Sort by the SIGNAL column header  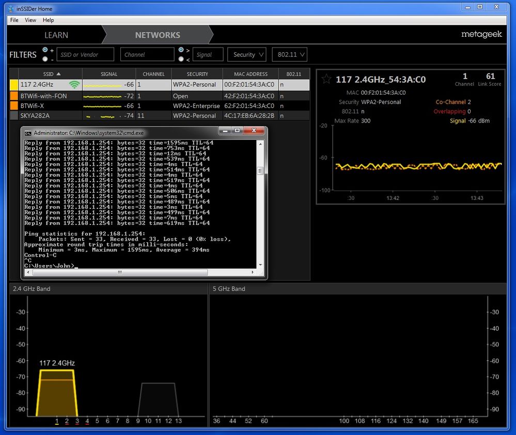point(109,74)
